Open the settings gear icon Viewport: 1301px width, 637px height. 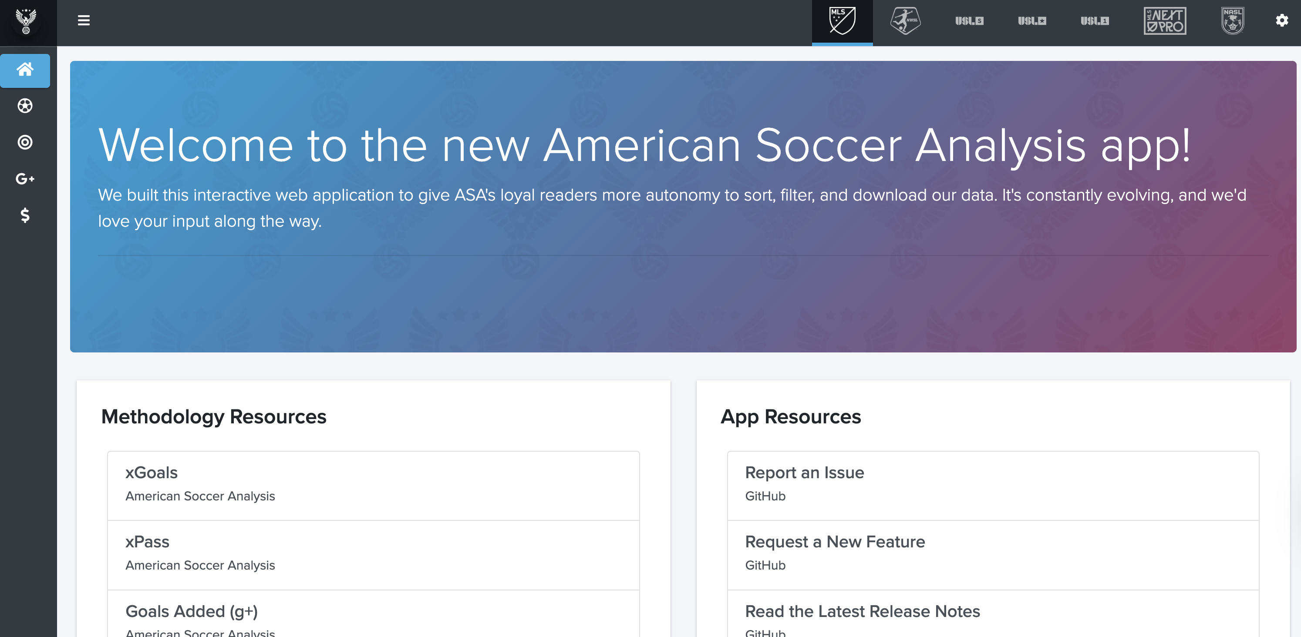1282,21
